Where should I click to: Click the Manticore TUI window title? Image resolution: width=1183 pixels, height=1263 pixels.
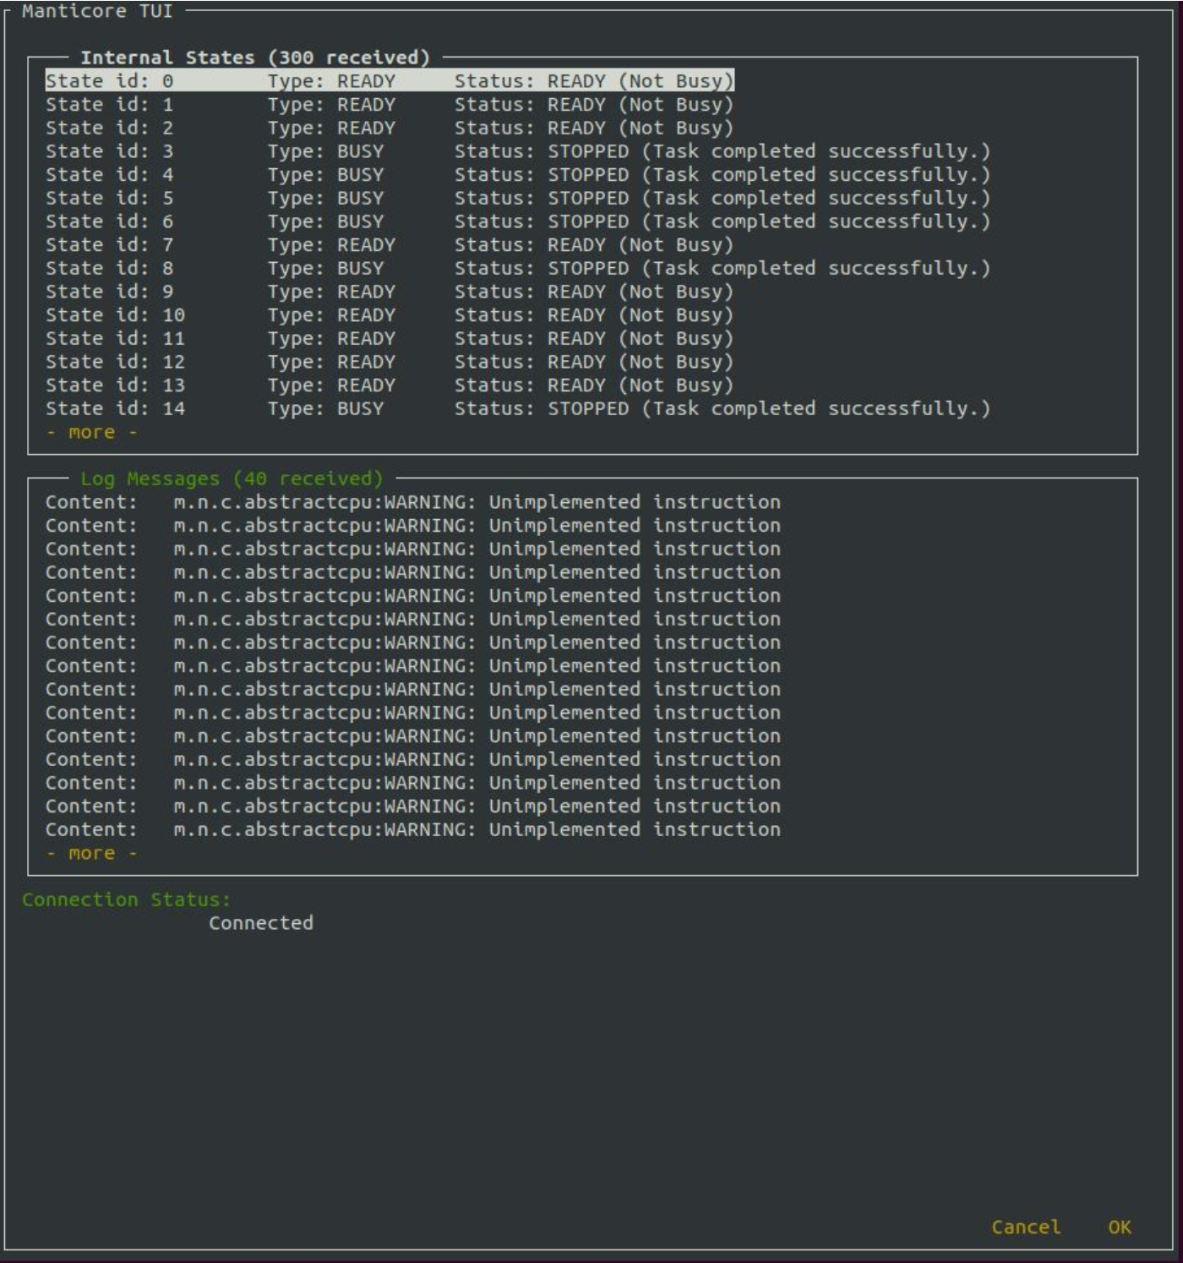pos(96,11)
